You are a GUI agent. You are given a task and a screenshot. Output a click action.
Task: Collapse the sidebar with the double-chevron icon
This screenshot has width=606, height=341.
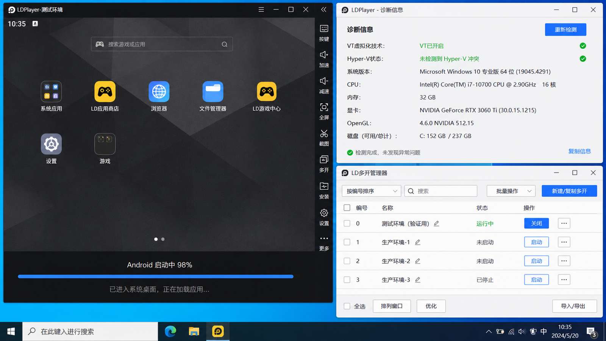pos(323,9)
